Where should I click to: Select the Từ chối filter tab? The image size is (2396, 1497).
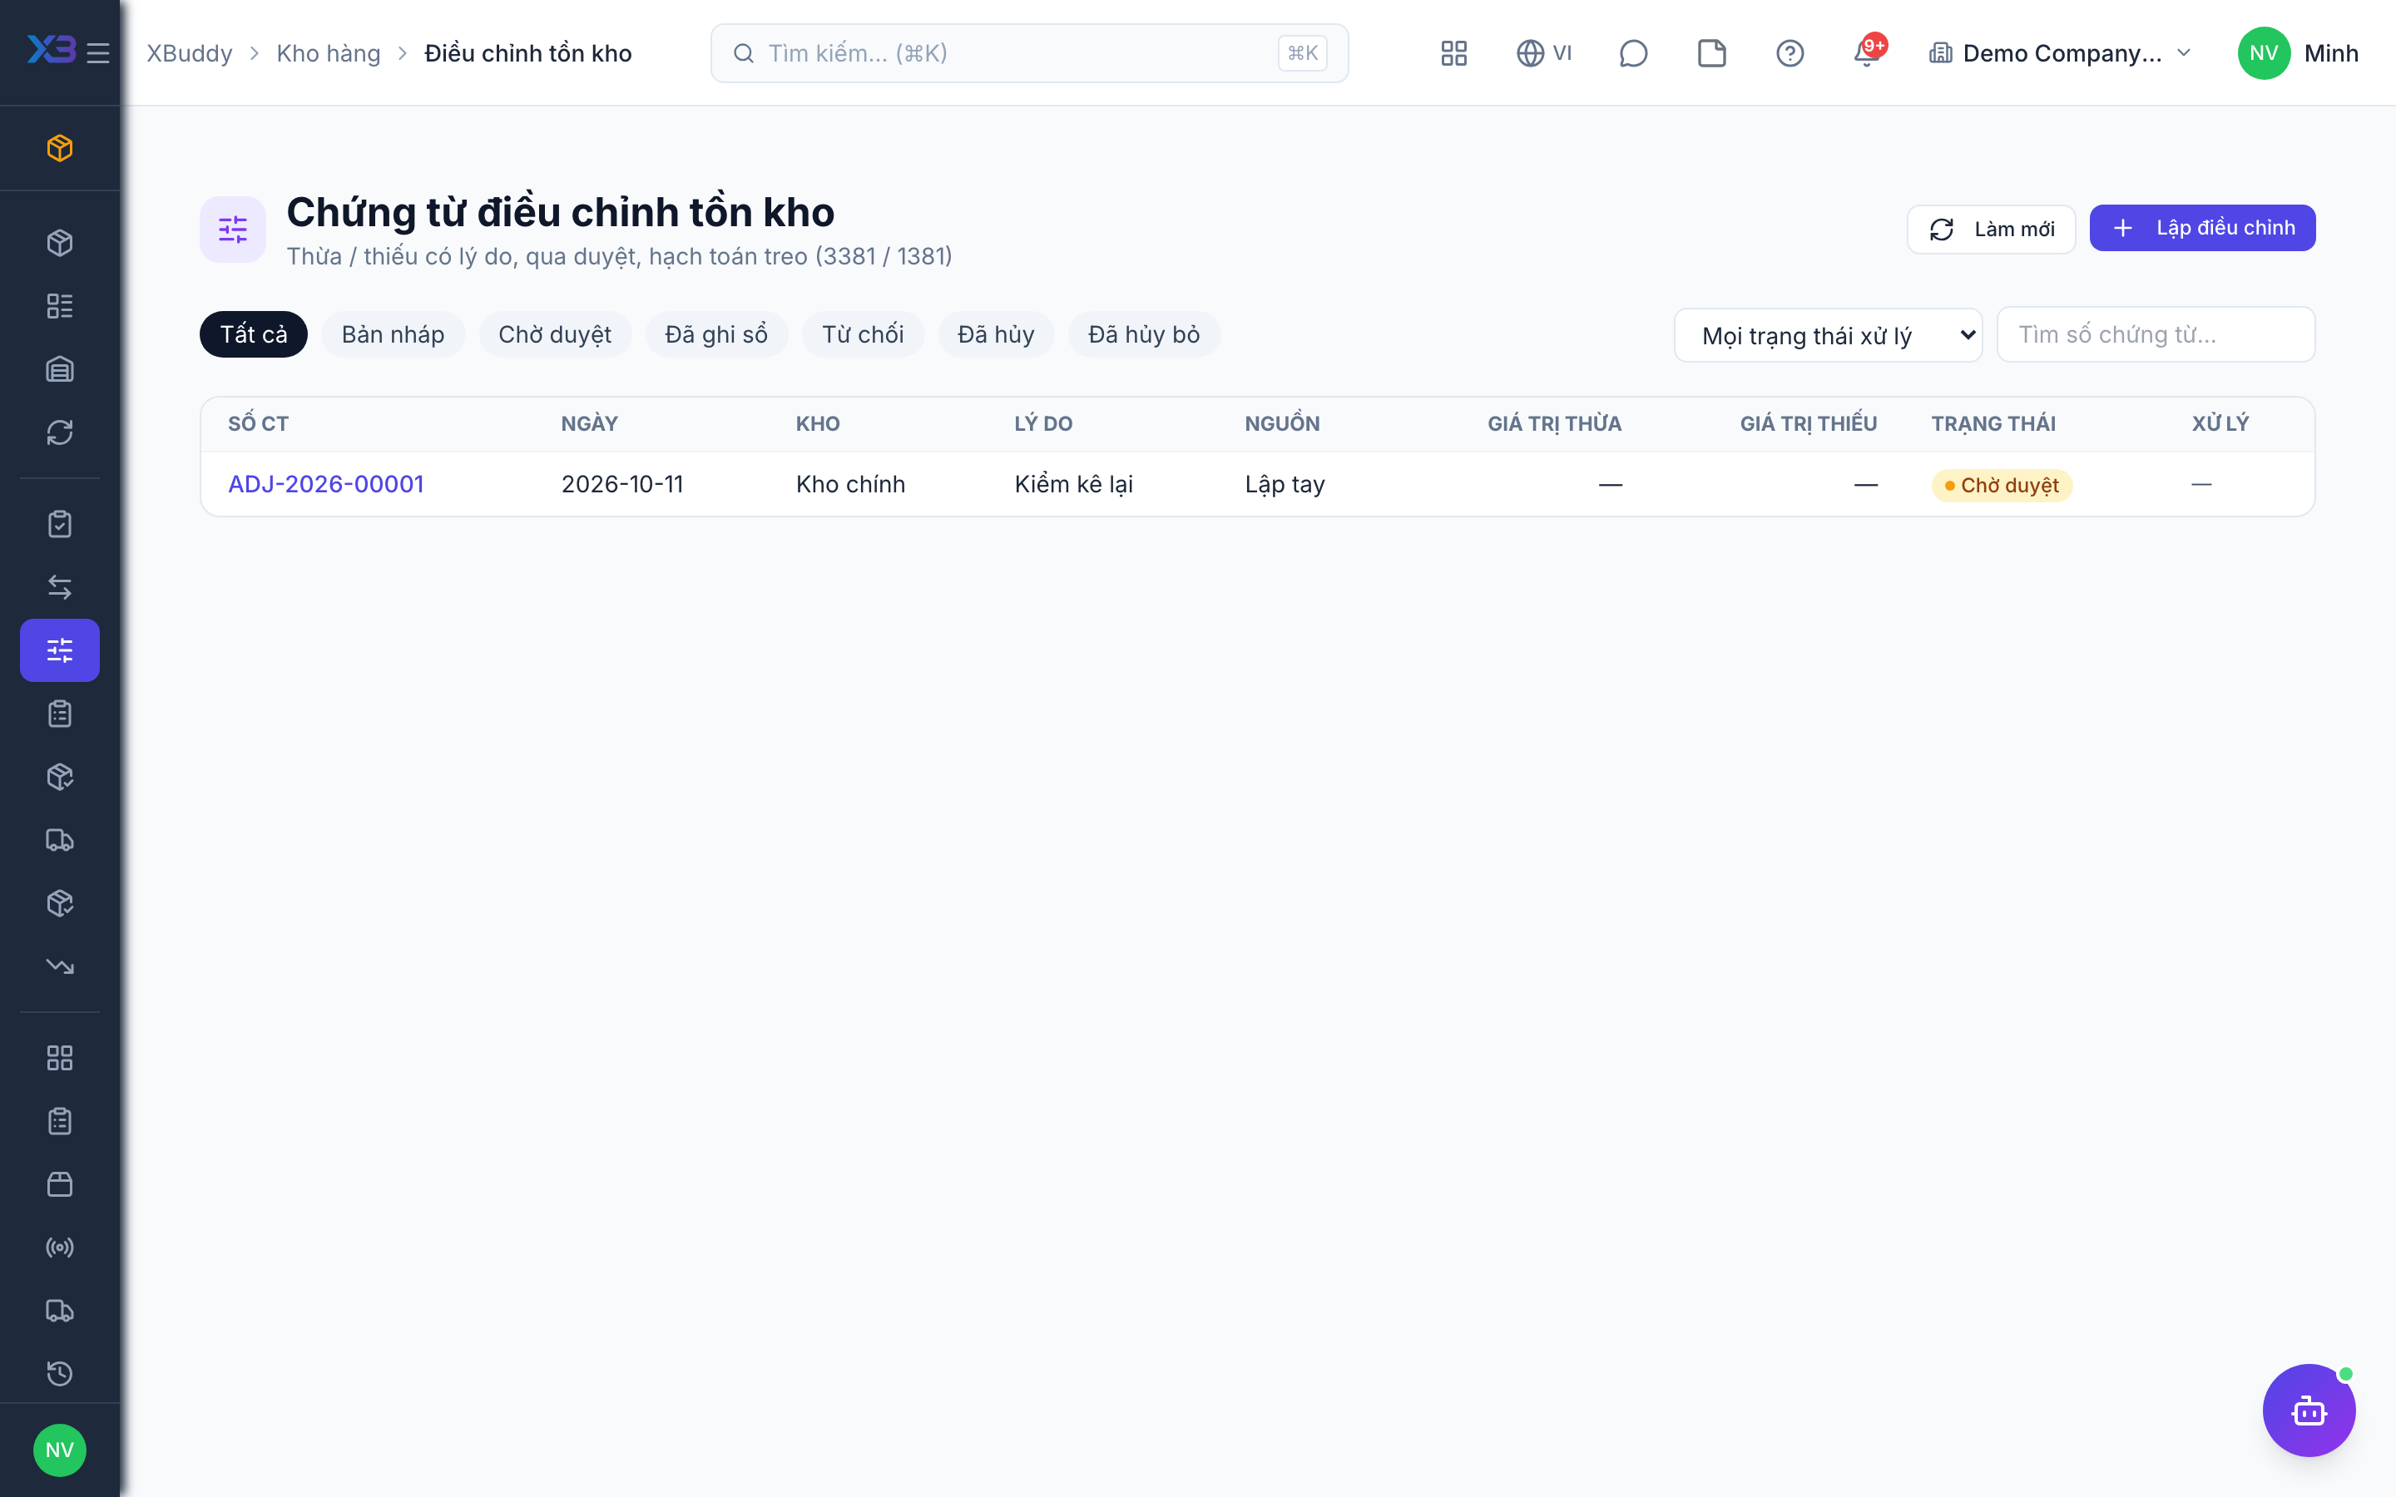[x=863, y=334]
